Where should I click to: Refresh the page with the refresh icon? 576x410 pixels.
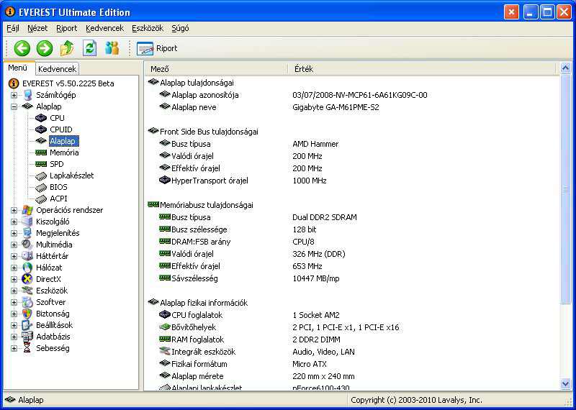click(x=89, y=48)
